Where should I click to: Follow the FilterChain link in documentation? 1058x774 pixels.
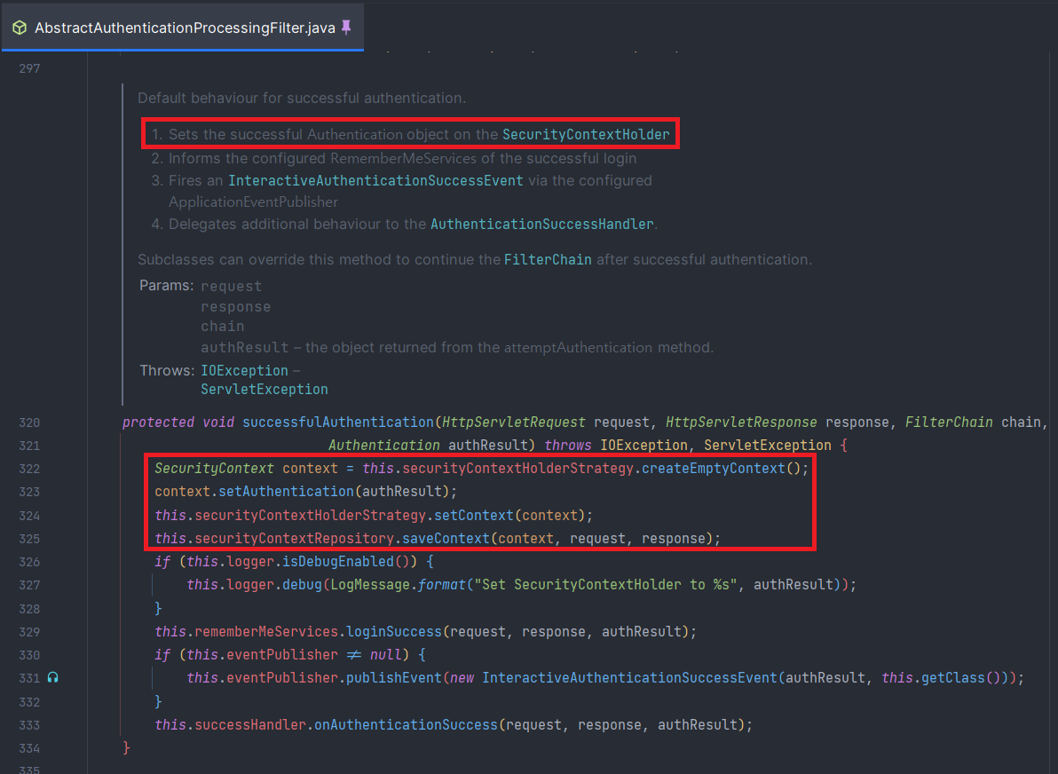point(548,260)
